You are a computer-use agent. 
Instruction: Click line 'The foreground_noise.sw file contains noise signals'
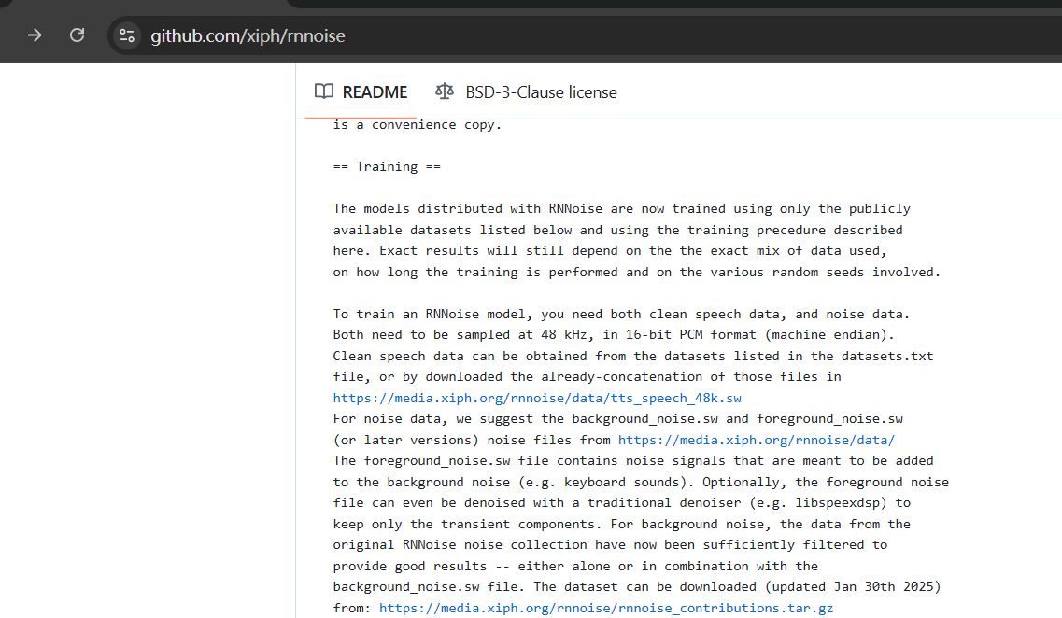[x=633, y=460]
